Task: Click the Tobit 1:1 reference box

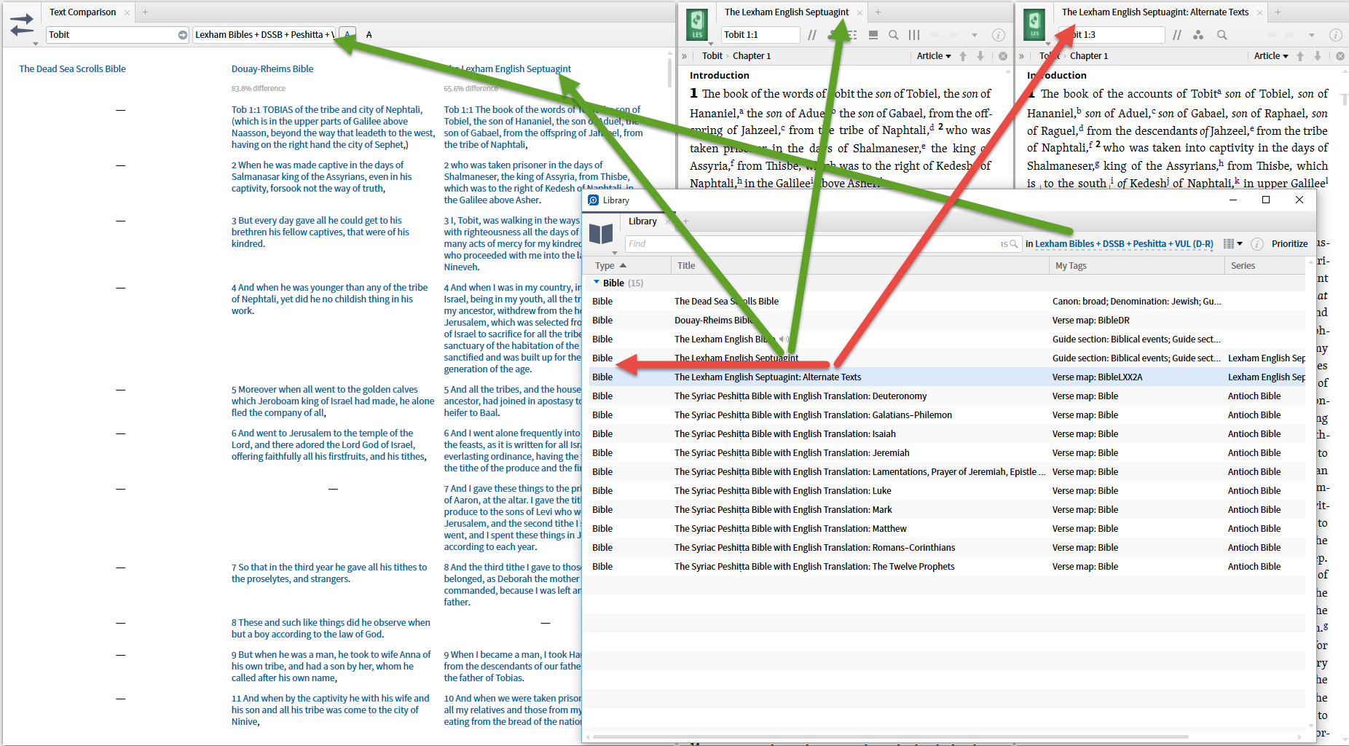Action: pyautogui.click(x=760, y=35)
